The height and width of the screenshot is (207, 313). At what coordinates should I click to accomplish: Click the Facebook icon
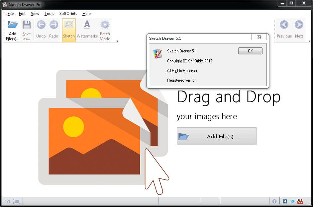pos(284,201)
